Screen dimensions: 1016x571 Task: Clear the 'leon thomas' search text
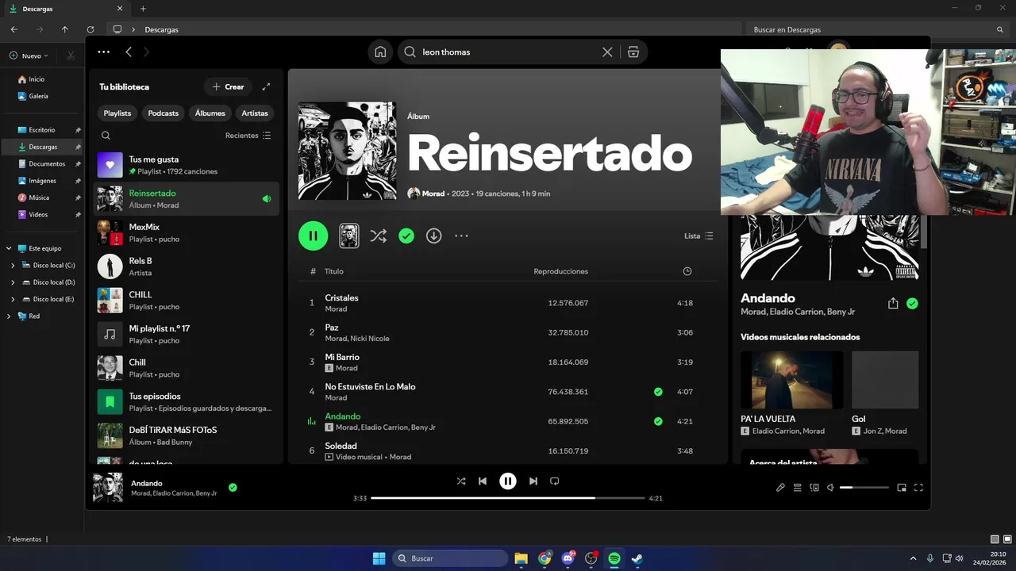(x=607, y=52)
